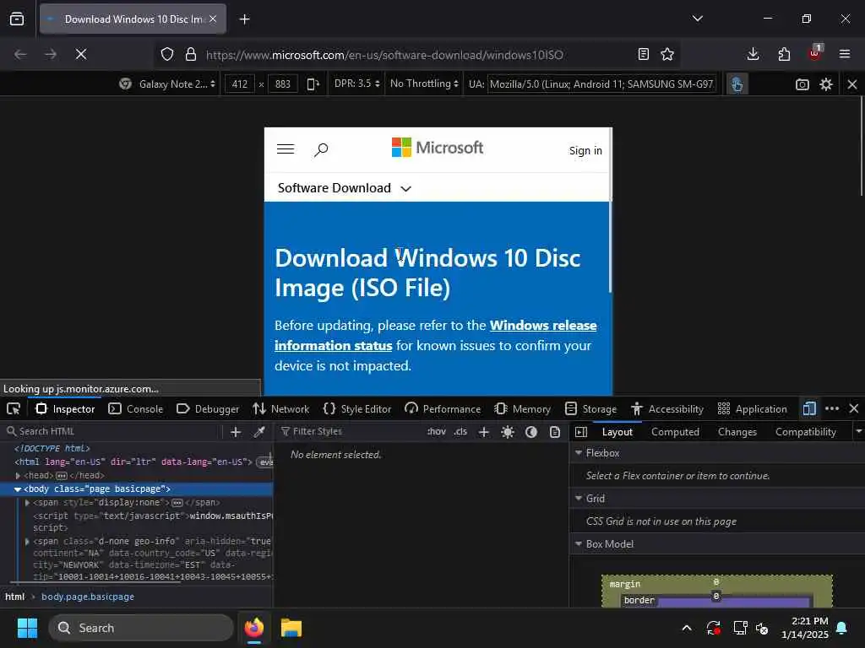Open Firefox application menu
The width and height of the screenshot is (865, 648).
(x=845, y=54)
